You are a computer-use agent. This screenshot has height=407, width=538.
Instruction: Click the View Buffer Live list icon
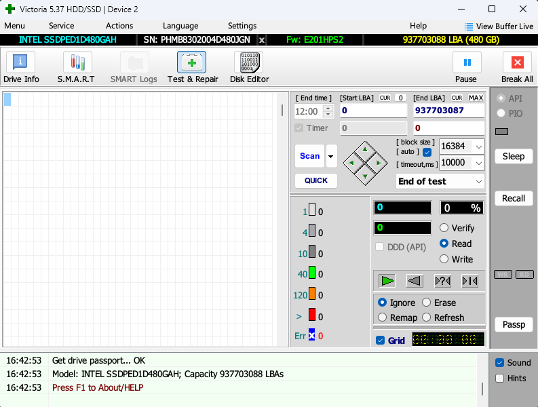tap(468, 26)
